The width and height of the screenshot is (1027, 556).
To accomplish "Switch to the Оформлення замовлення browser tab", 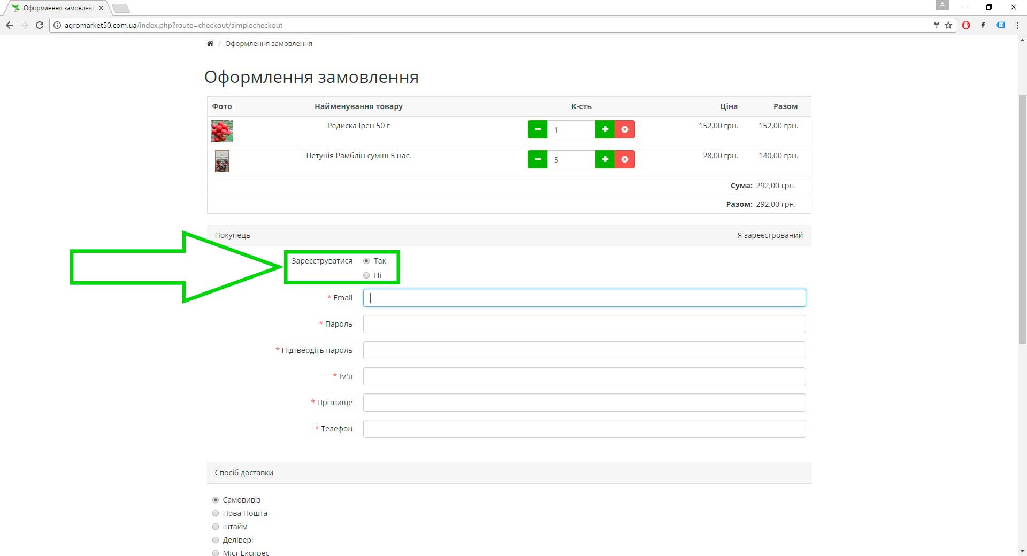I will point(56,8).
